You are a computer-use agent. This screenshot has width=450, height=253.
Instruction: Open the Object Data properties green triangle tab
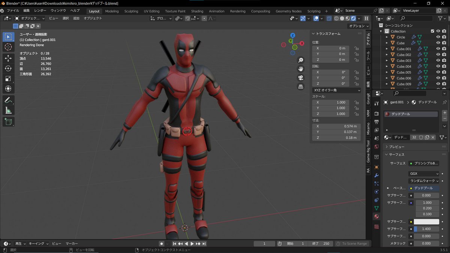376,208
